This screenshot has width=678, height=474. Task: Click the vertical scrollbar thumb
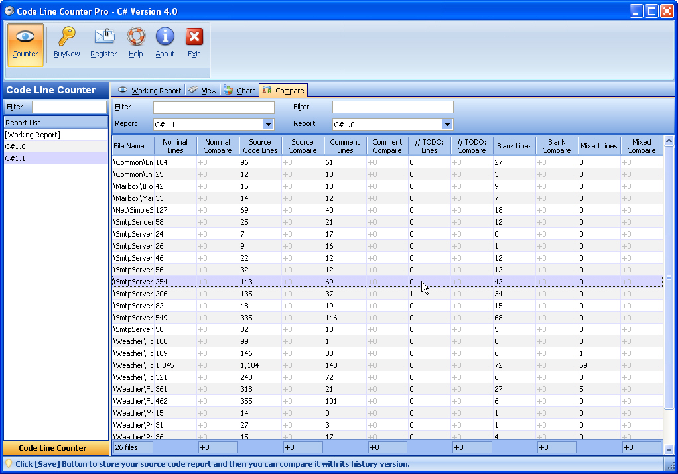pos(669,278)
